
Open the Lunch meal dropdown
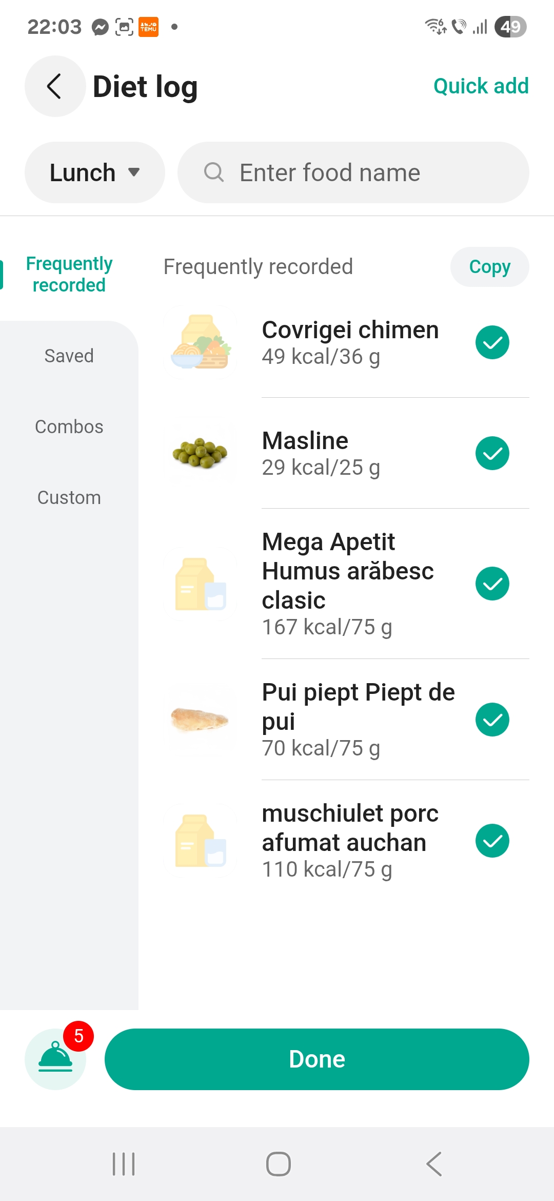tap(95, 172)
